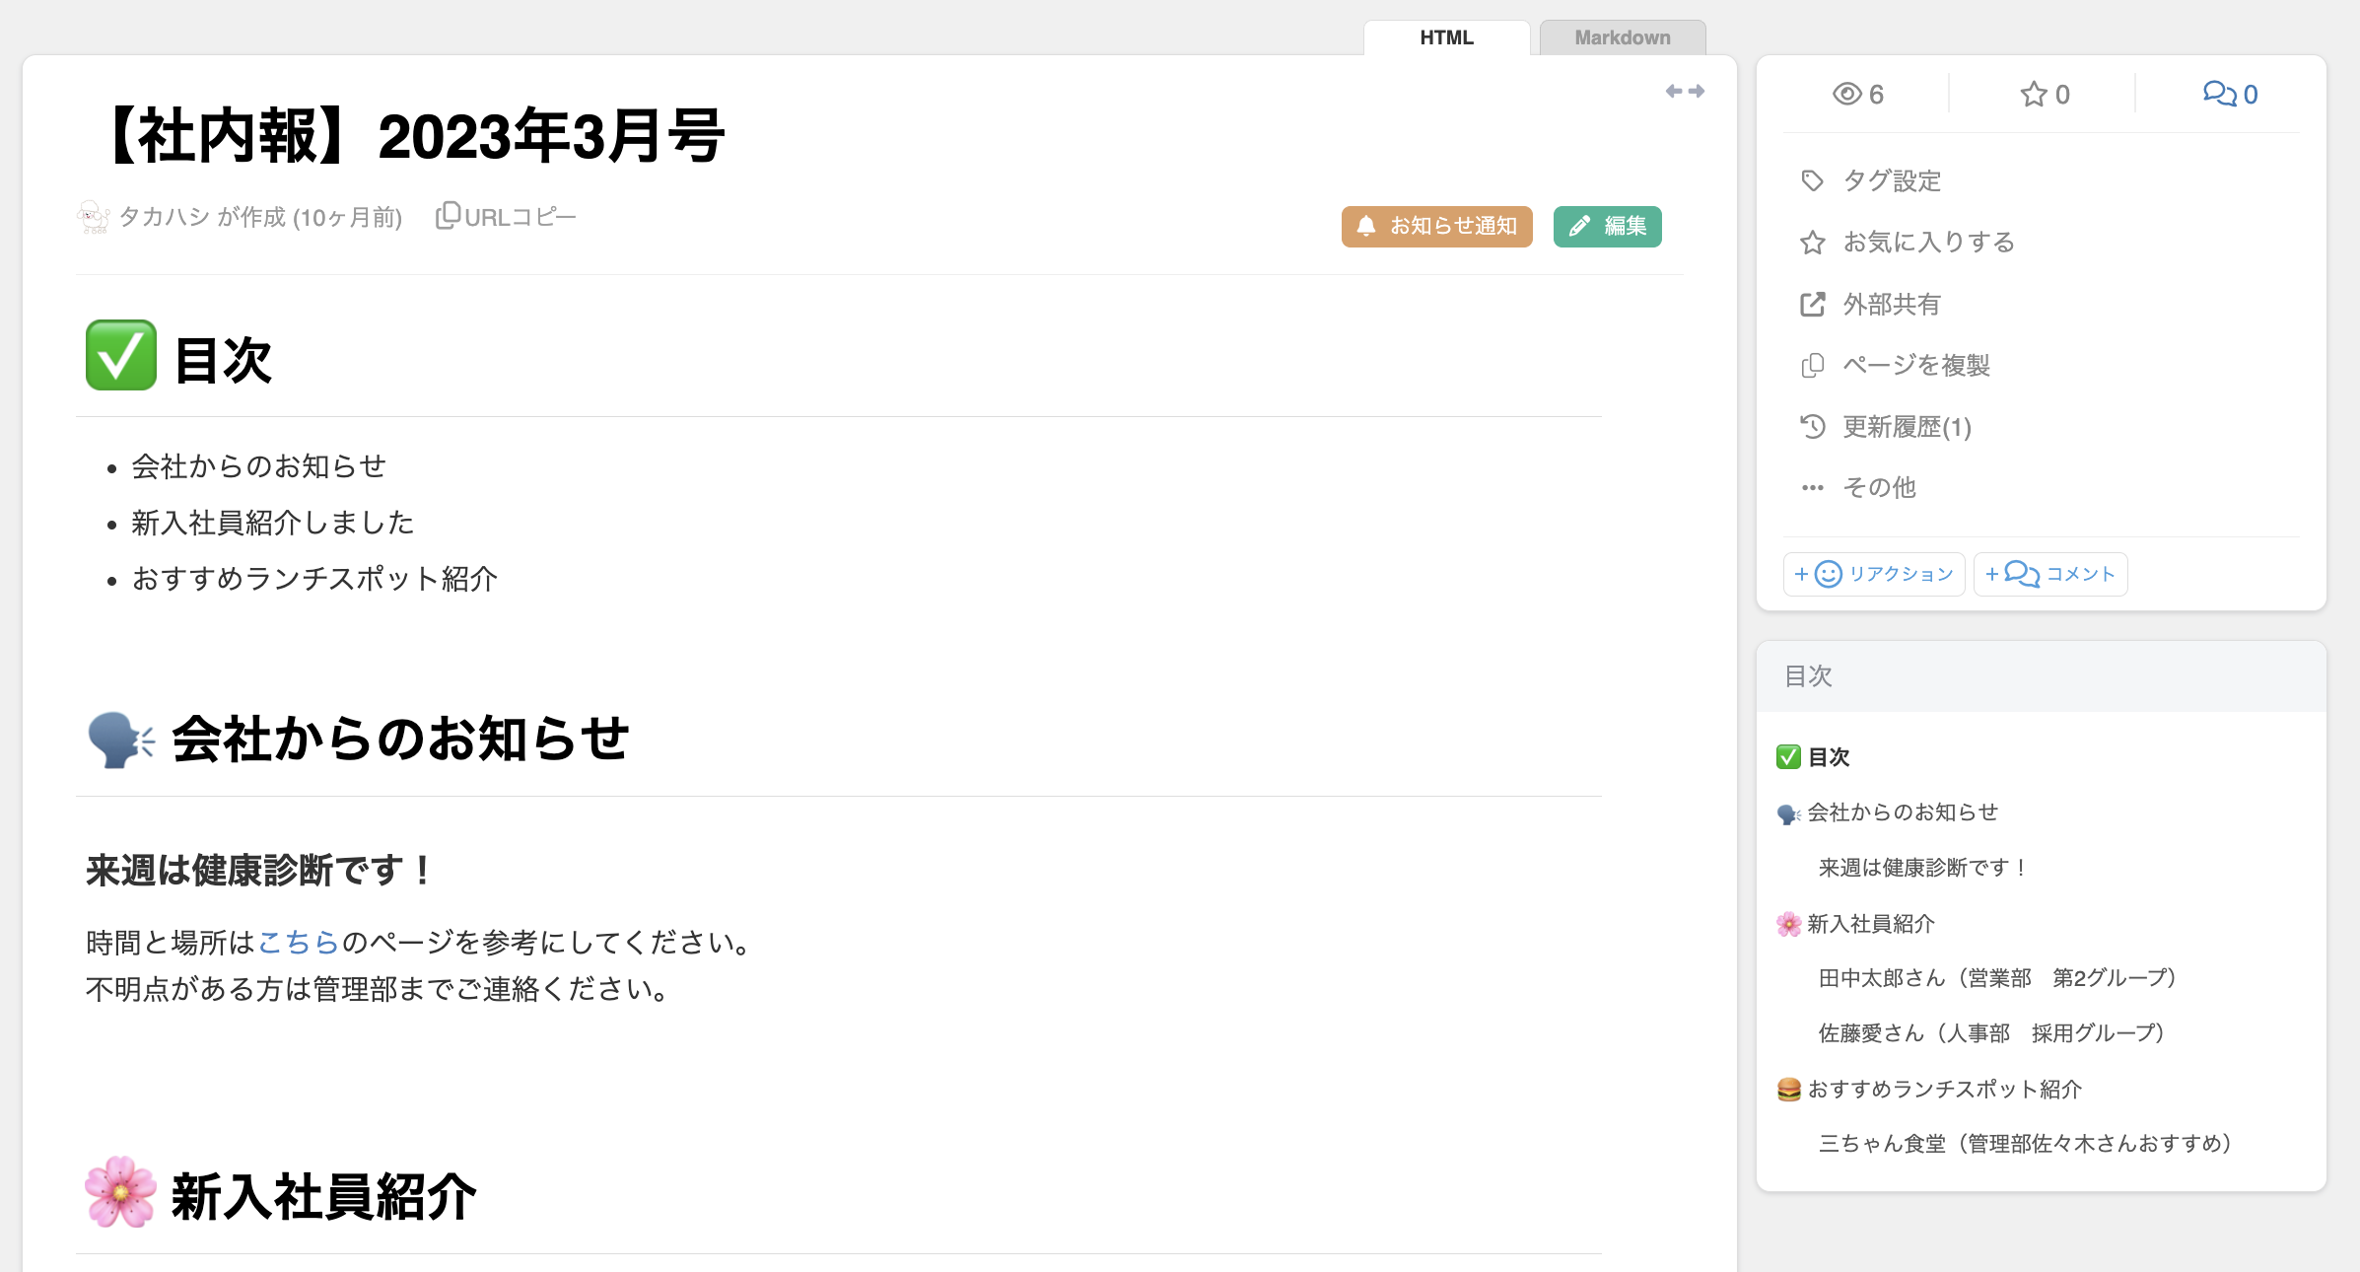
Task: Toggle the star counter showing 0
Action: click(2033, 94)
